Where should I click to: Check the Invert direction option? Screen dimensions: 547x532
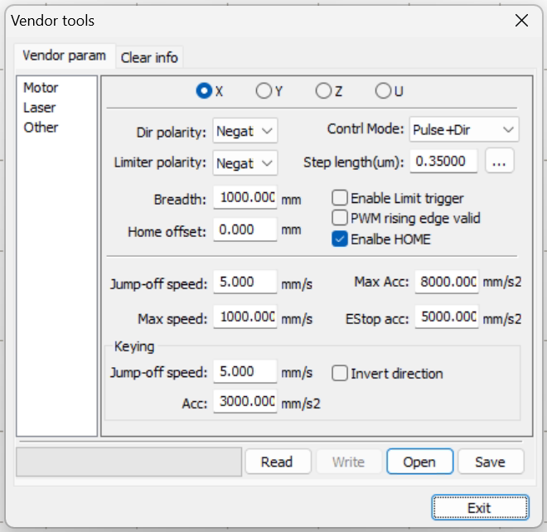[340, 373]
